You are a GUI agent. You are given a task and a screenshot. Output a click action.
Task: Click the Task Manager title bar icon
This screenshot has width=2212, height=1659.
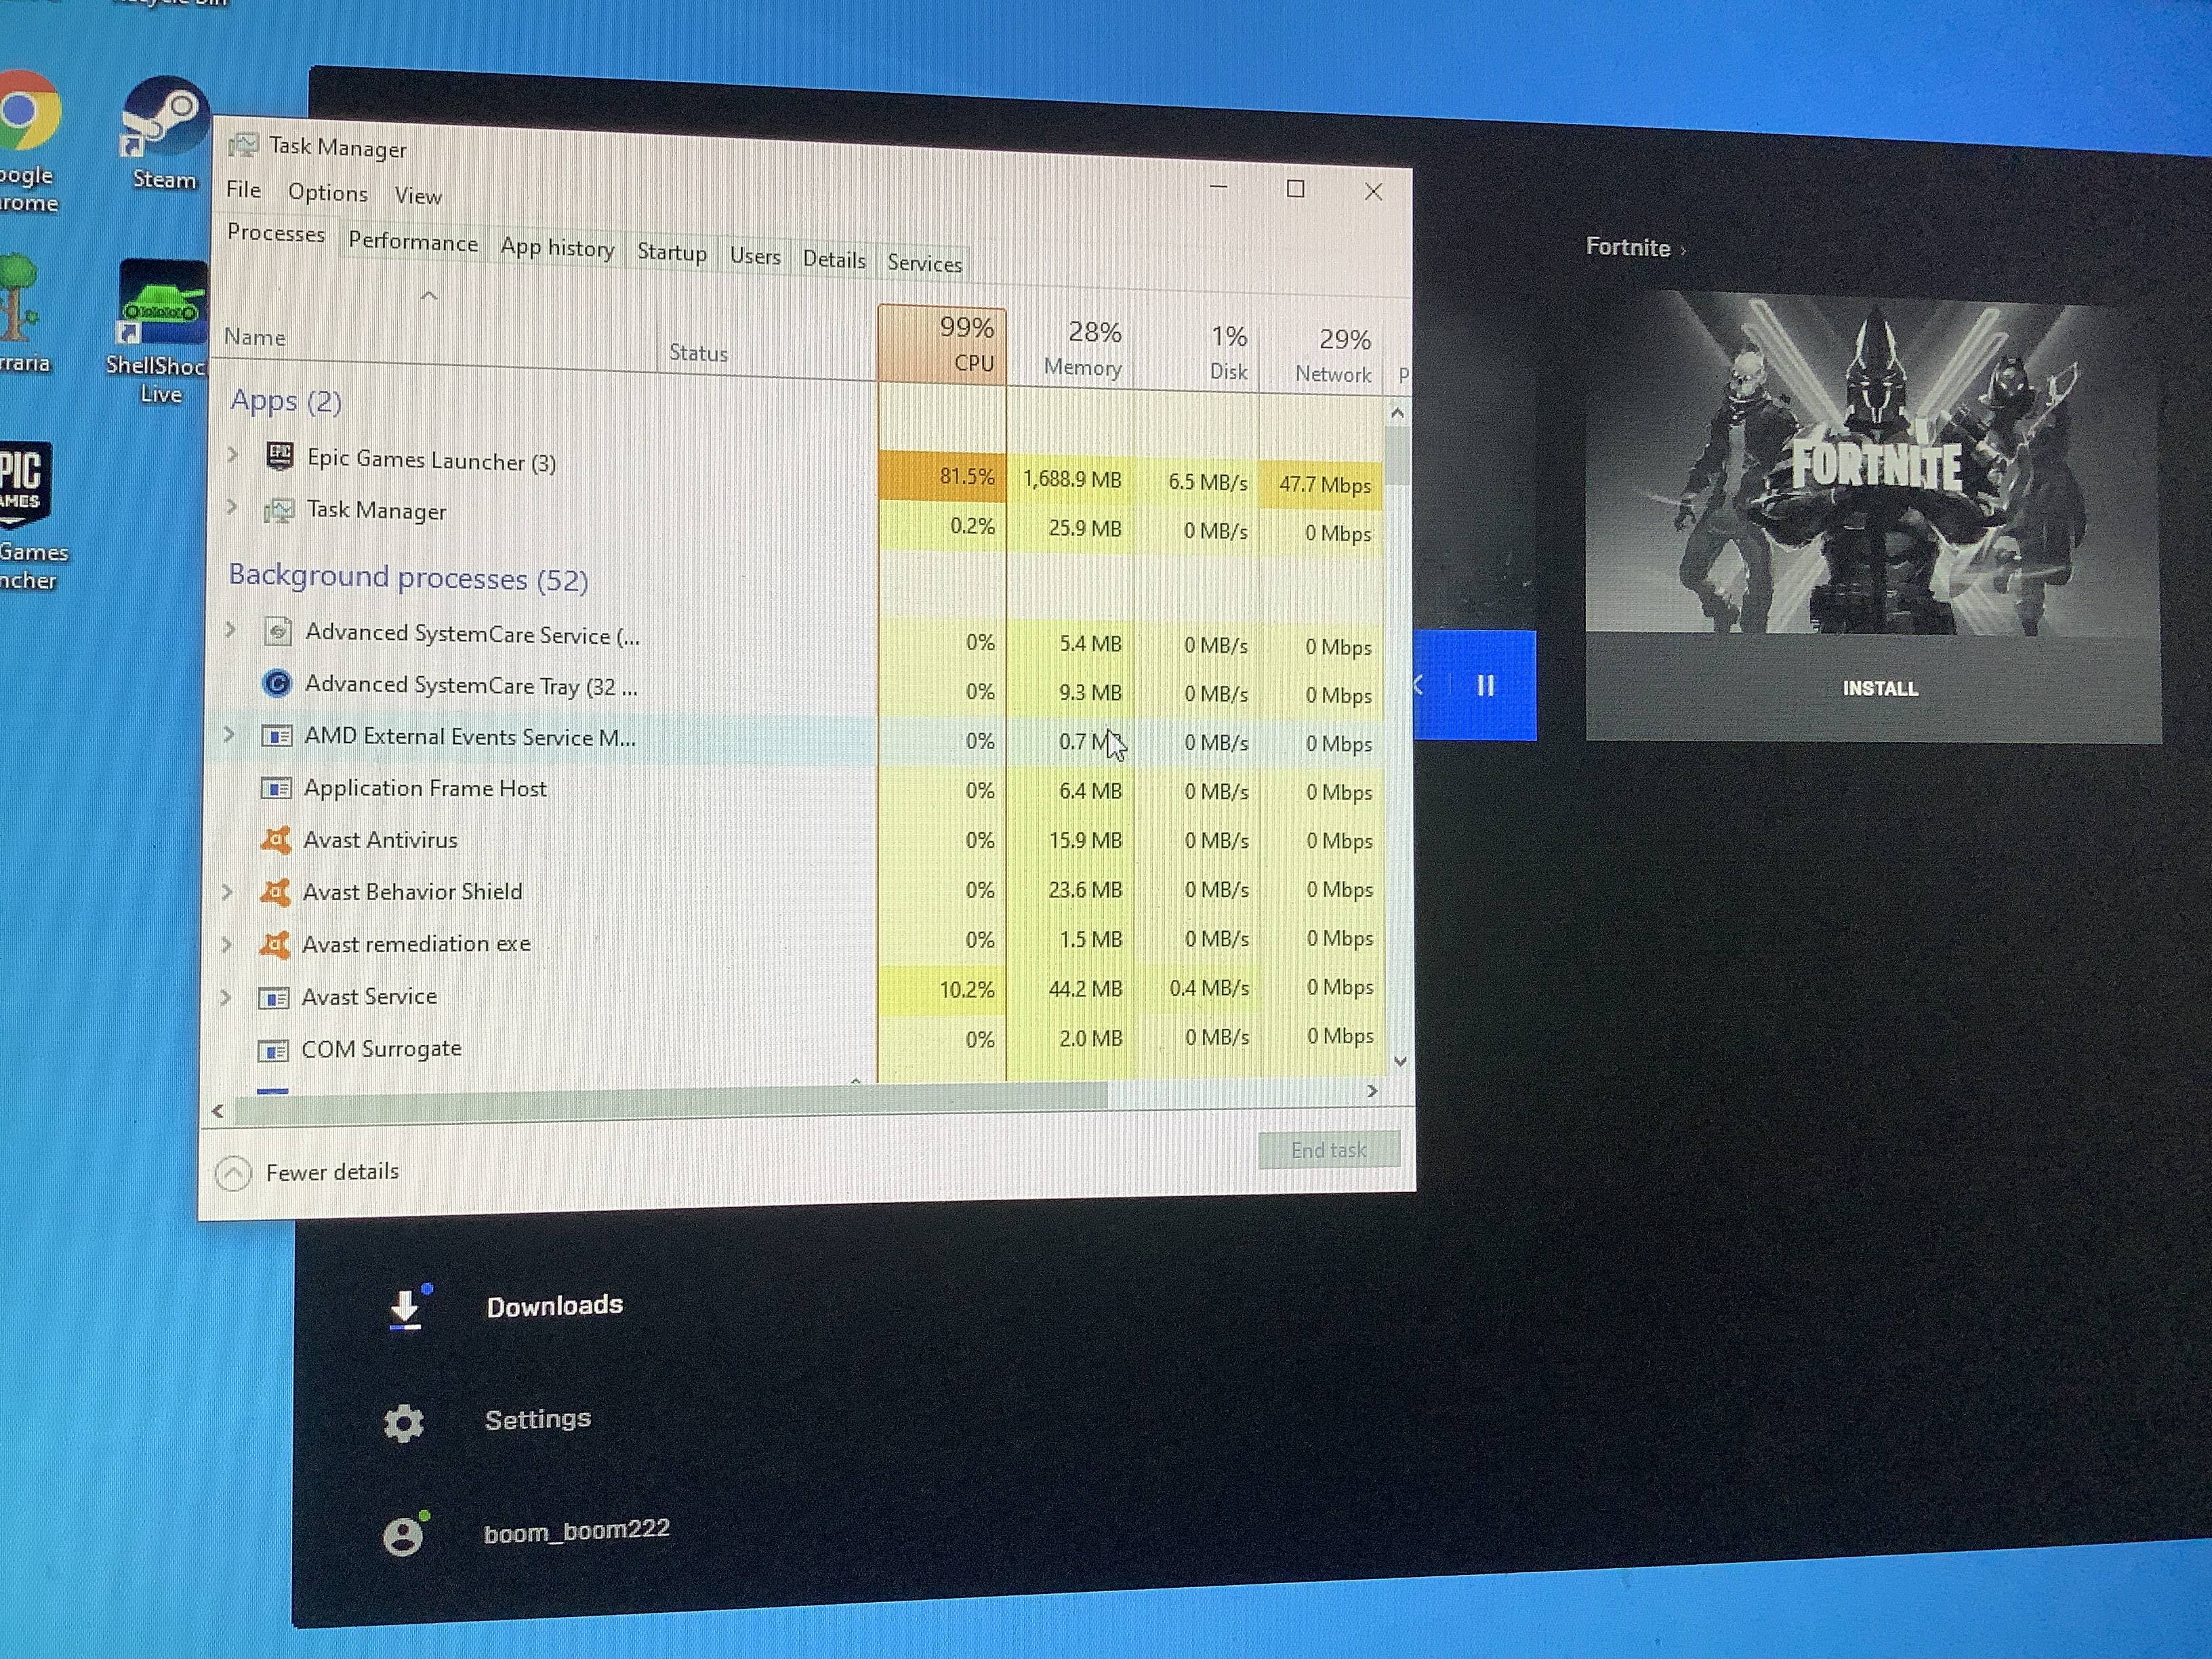(243, 145)
